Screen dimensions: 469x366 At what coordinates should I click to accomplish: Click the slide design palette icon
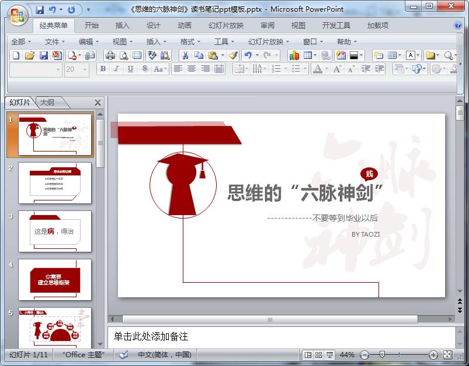pyautogui.click(x=341, y=55)
